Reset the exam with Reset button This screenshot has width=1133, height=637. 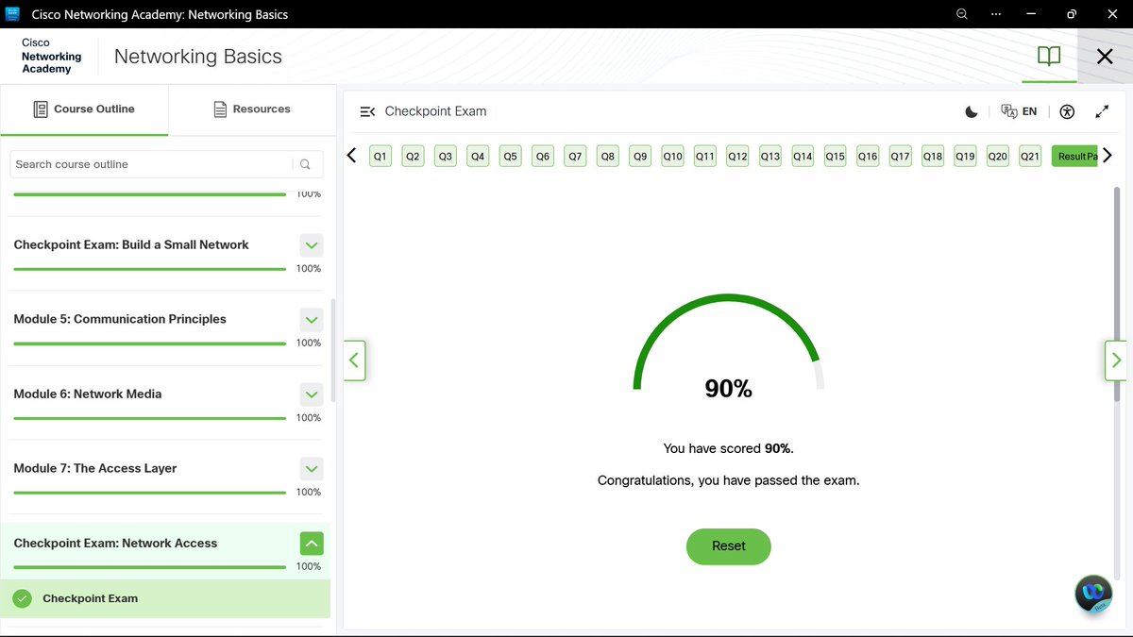tap(728, 546)
